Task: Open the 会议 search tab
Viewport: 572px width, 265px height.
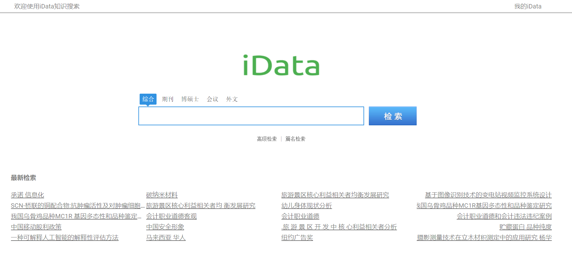Action: click(x=213, y=99)
